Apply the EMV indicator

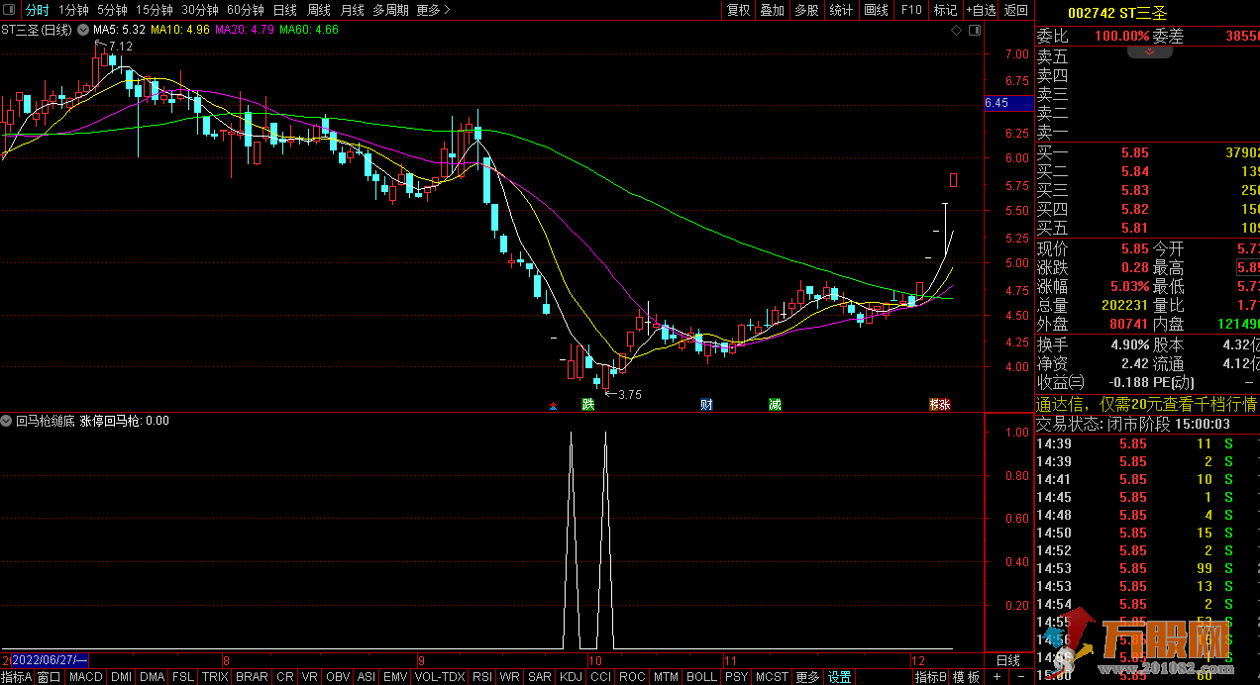[x=395, y=677]
